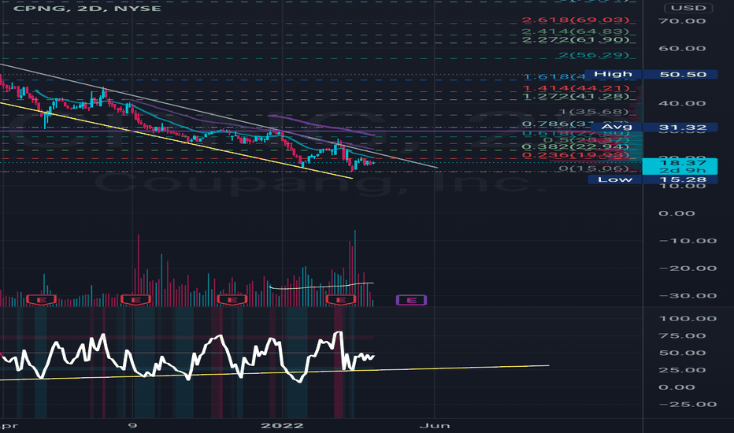Click the 2.618(69.03) Fibonacci level label
Screen dimensions: 734x433
576,20
